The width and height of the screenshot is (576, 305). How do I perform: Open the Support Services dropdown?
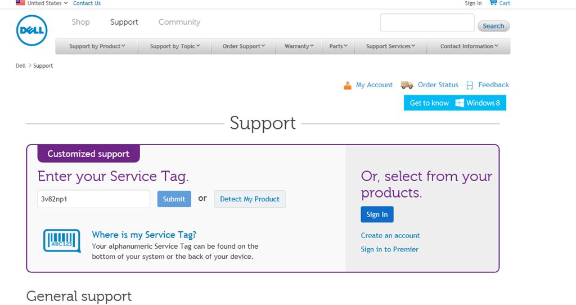point(390,46)
